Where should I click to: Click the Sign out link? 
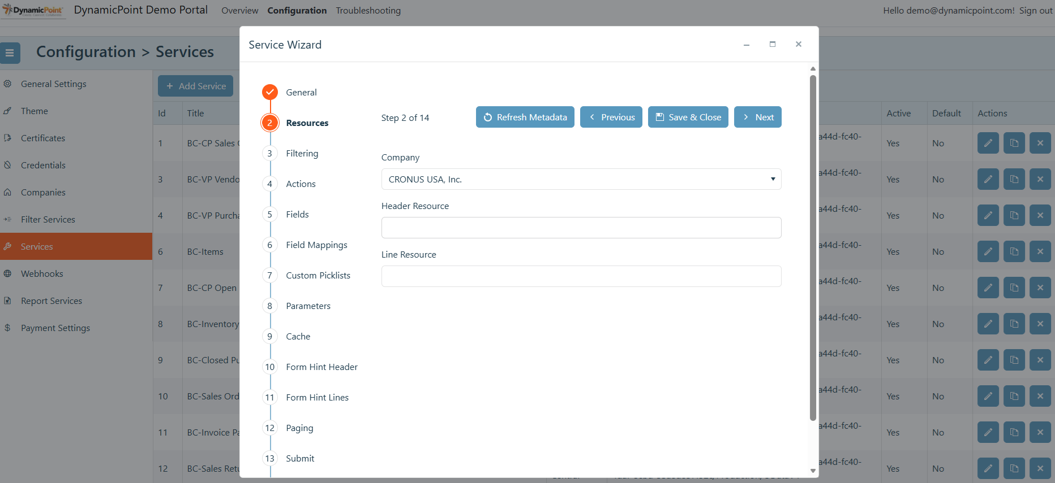click(1036, 10)
